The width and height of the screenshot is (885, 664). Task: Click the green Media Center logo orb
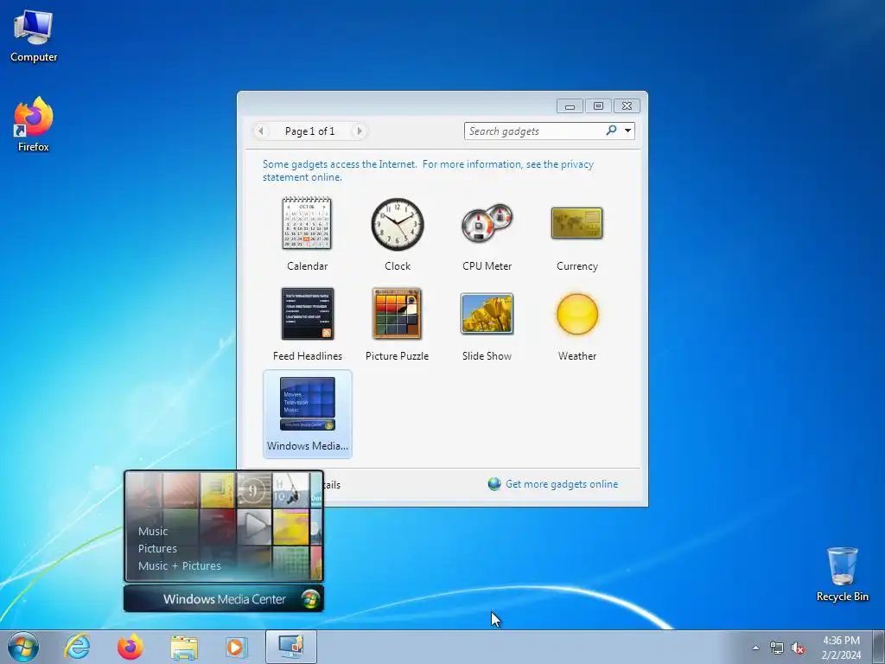310,599
